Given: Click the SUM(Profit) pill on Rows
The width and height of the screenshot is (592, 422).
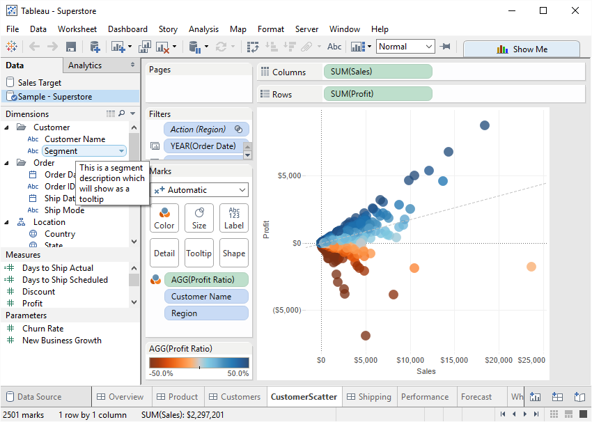Looking at the screenshot, I should tap(378, 93).
